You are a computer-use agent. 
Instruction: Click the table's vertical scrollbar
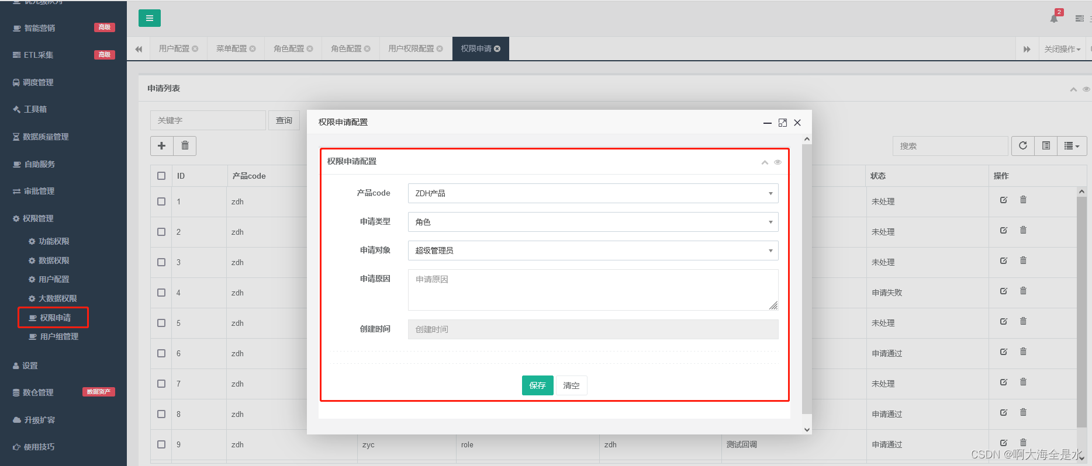(x=1081, y=312)
